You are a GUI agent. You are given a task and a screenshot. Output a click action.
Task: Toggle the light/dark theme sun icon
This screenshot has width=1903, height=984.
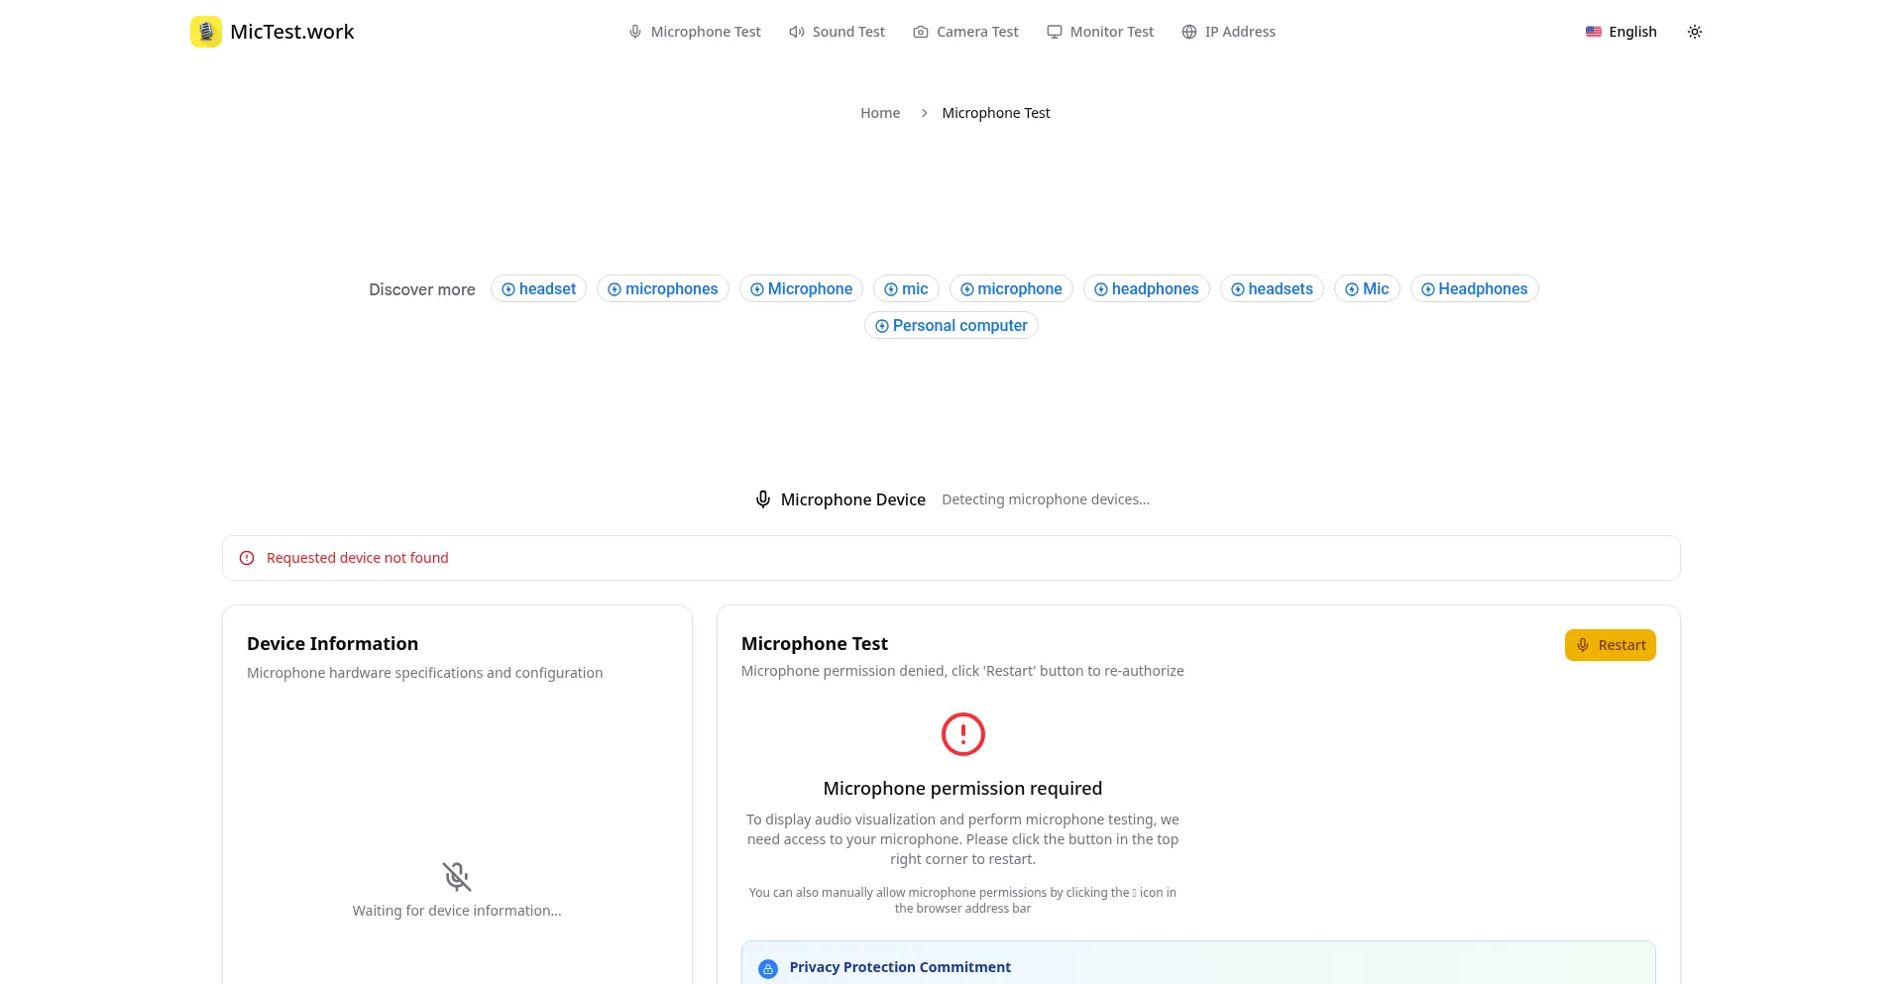click(1695, 32)
